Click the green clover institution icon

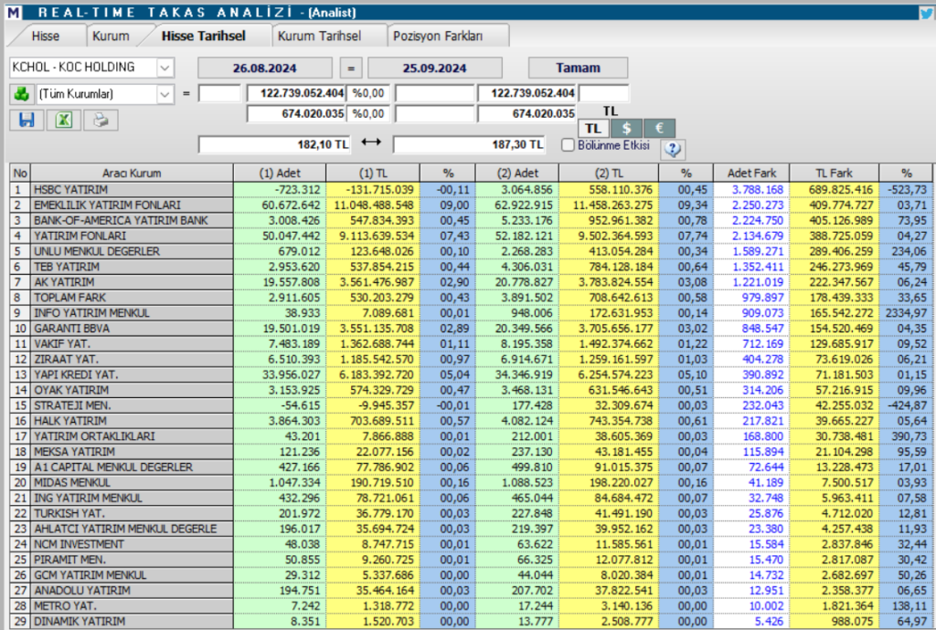(22, 94)
